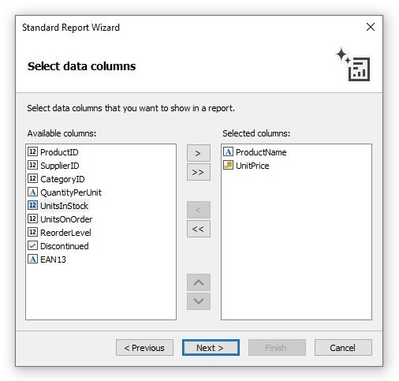Select ProductName in selected columns
Viewport: 399px width, 381px height.
261,152
